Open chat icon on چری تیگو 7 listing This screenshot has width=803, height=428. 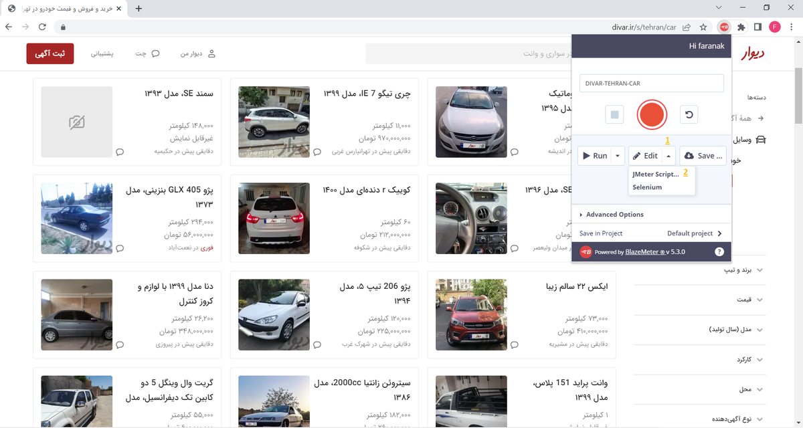pyautogui.click(x=317, y=152)
